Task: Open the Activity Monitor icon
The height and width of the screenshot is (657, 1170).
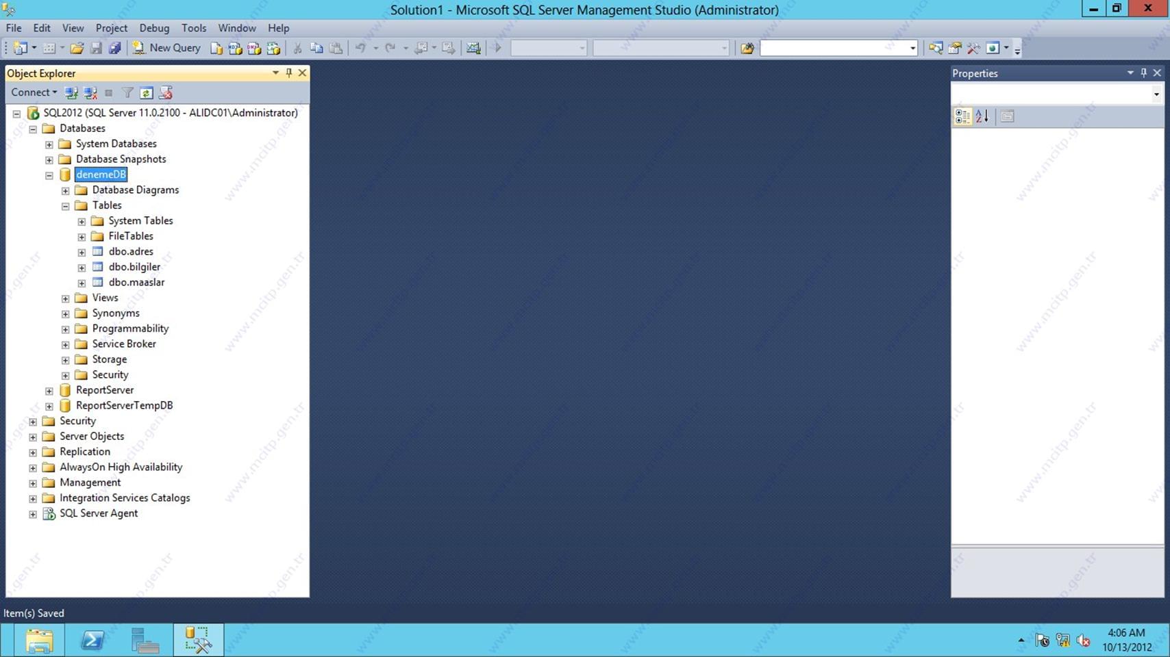Action: point(473,48)
